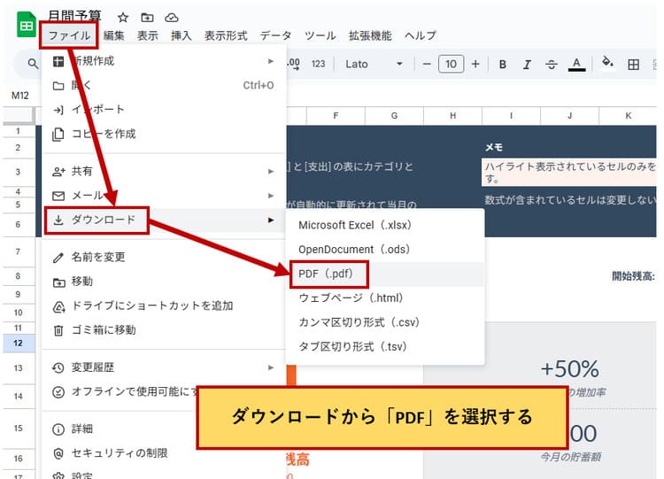This screenshot has height=479, width=664.
Task: Choose ゴミ箱に移動 menu entry
Action: [165, 330]
